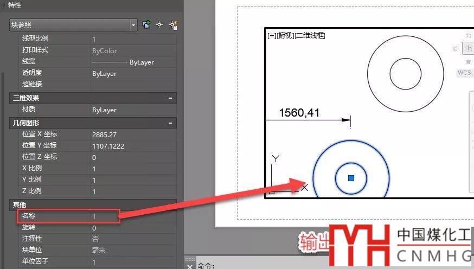474x269 pixels.
Task: Click the Y 比例 value field
Action: click(x=133, y=180)
